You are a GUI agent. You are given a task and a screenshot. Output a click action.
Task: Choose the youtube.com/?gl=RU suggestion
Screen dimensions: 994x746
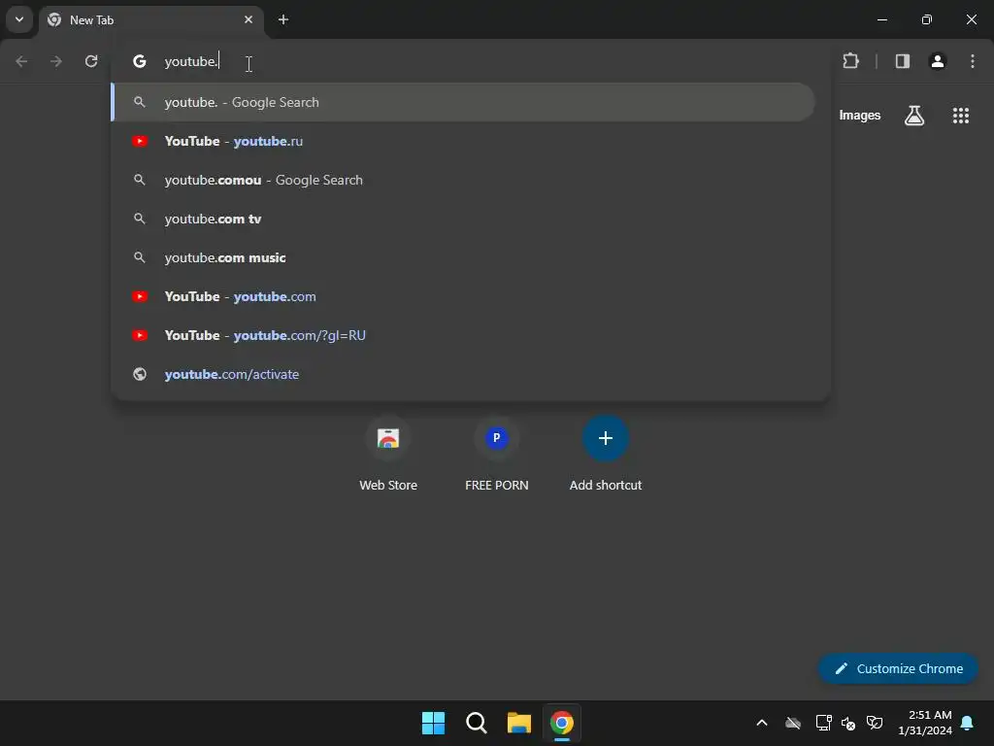coord(463,335)
